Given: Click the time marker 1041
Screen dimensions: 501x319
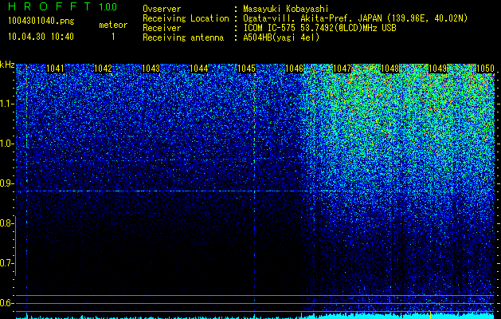Looking at the screenshot, I should tap(55, 69).
